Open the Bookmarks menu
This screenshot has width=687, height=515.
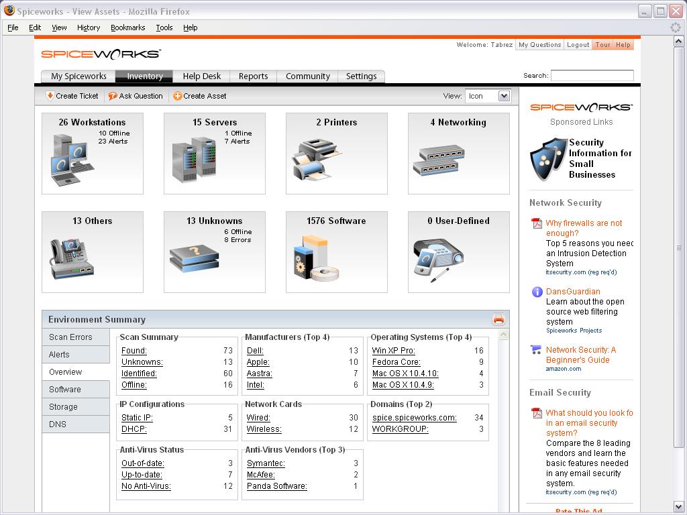(128, 27)
